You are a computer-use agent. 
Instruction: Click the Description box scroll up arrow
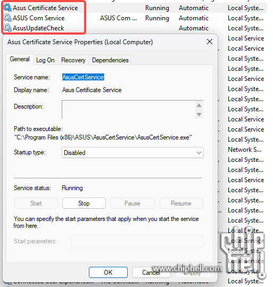(x=199, y=105)
